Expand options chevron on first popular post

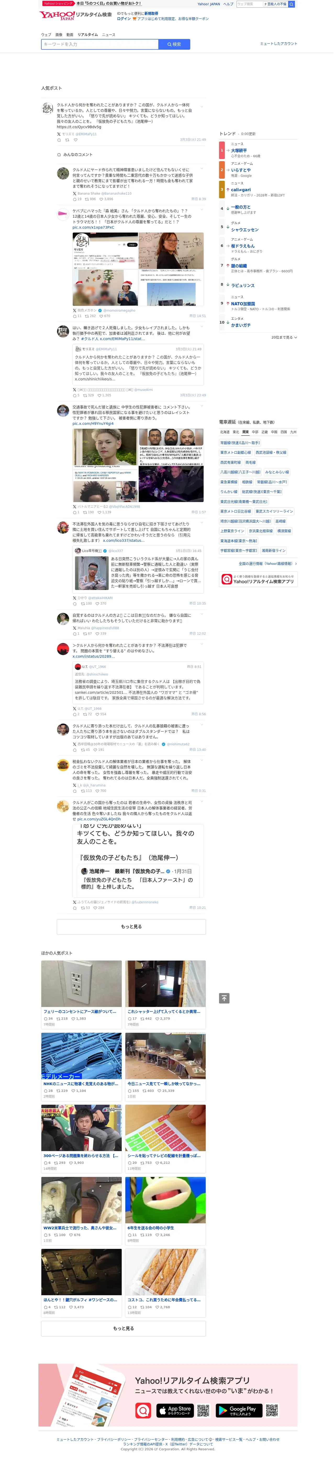pyautogui.click(x=202, y=106)
